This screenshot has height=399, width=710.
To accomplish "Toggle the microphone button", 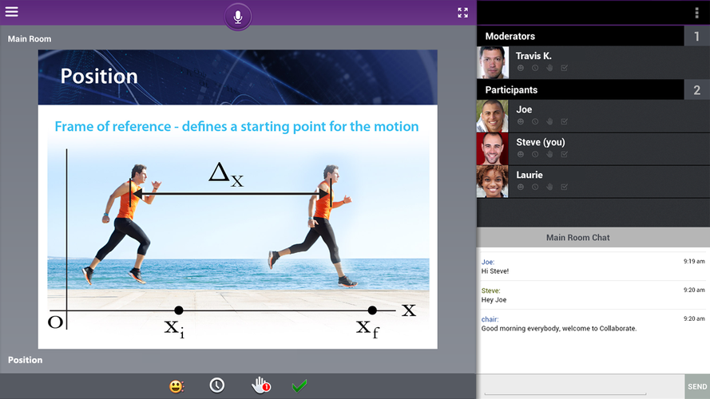I will (238, 18).
